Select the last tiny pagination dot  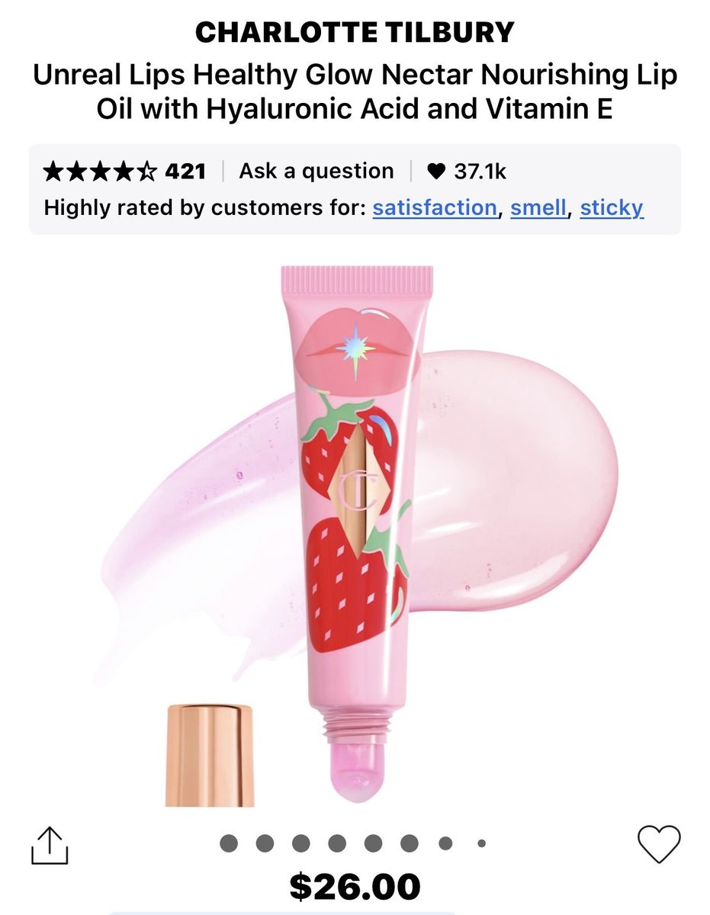coord(482,843)
